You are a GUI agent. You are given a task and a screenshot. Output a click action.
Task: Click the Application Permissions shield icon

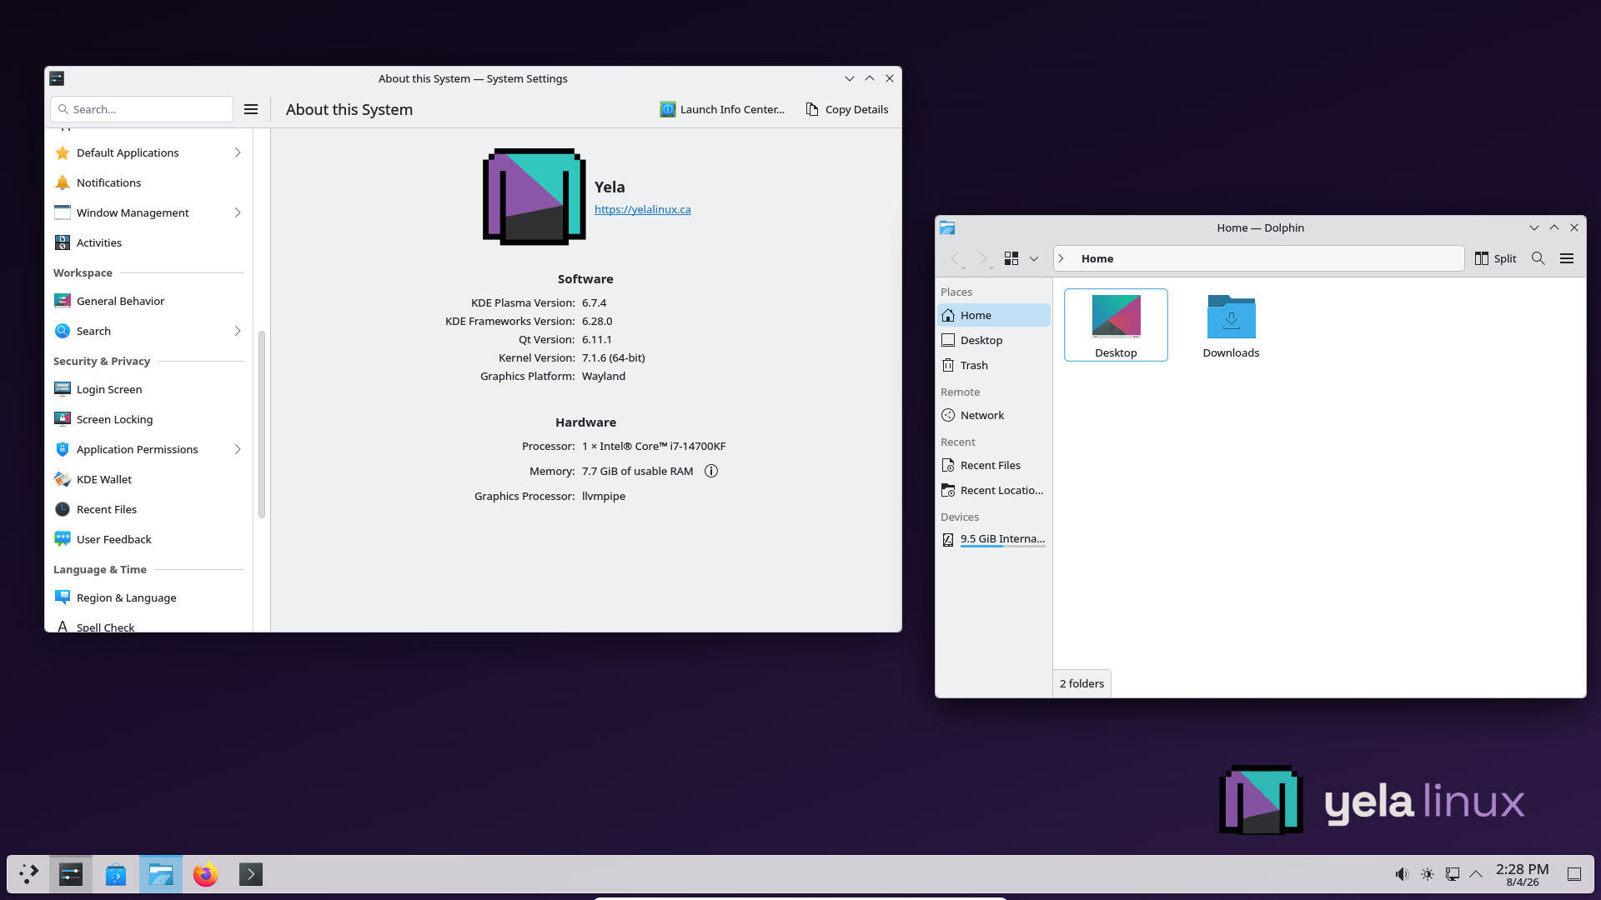click(x=63, y=449)
